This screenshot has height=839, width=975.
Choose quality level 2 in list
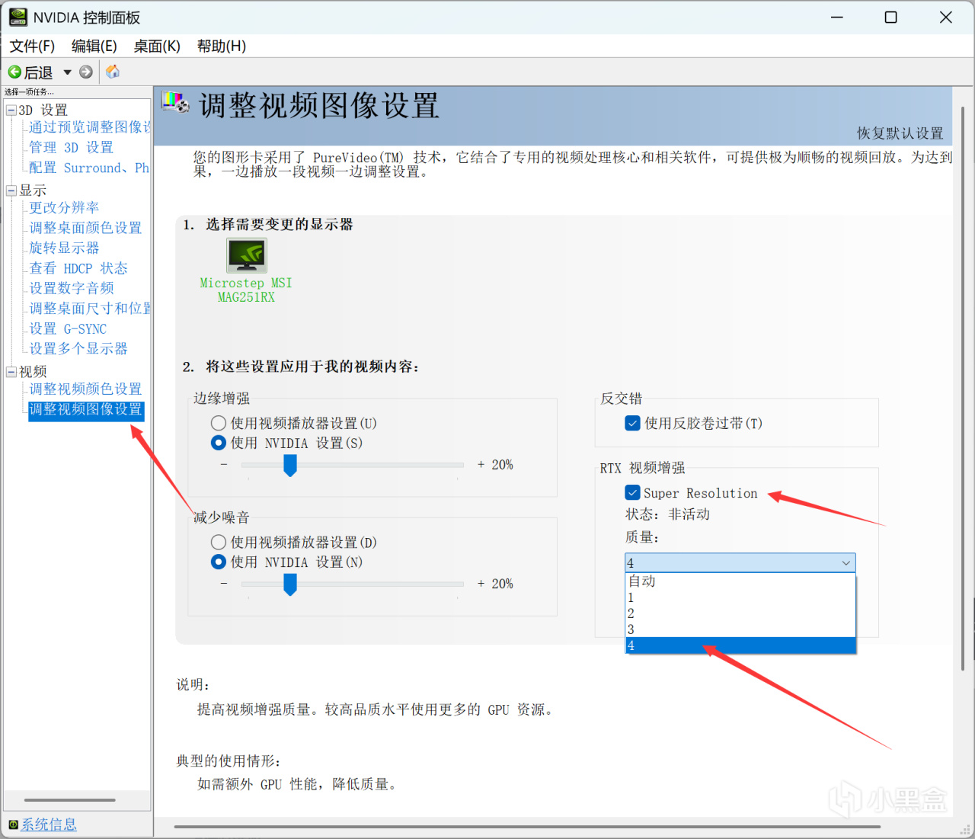tap(740, 613)
